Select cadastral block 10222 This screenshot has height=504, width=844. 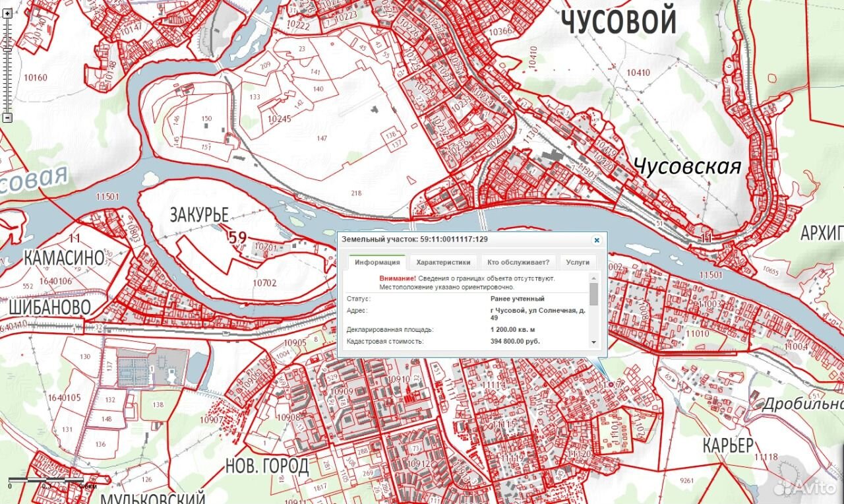tap(298, 26)
